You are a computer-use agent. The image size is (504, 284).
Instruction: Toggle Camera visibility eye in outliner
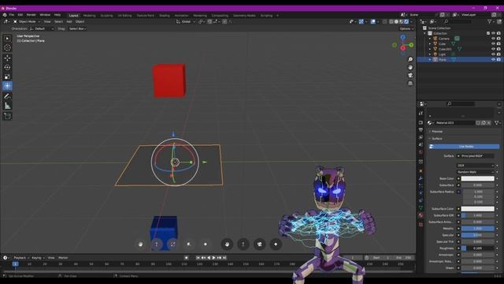point(493,39)
